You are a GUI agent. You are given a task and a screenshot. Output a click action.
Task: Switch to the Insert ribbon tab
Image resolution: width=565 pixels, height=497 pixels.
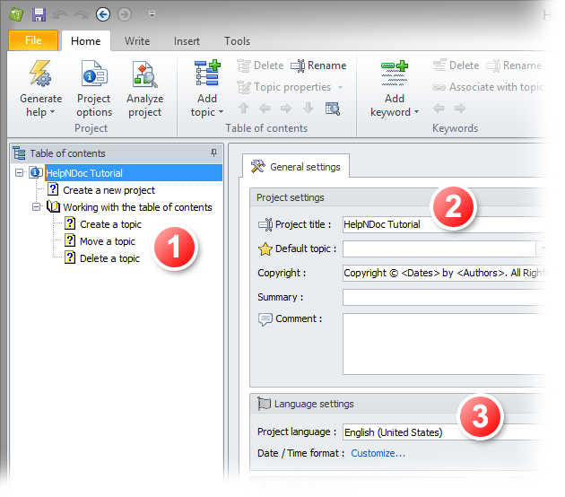[187, 40]
